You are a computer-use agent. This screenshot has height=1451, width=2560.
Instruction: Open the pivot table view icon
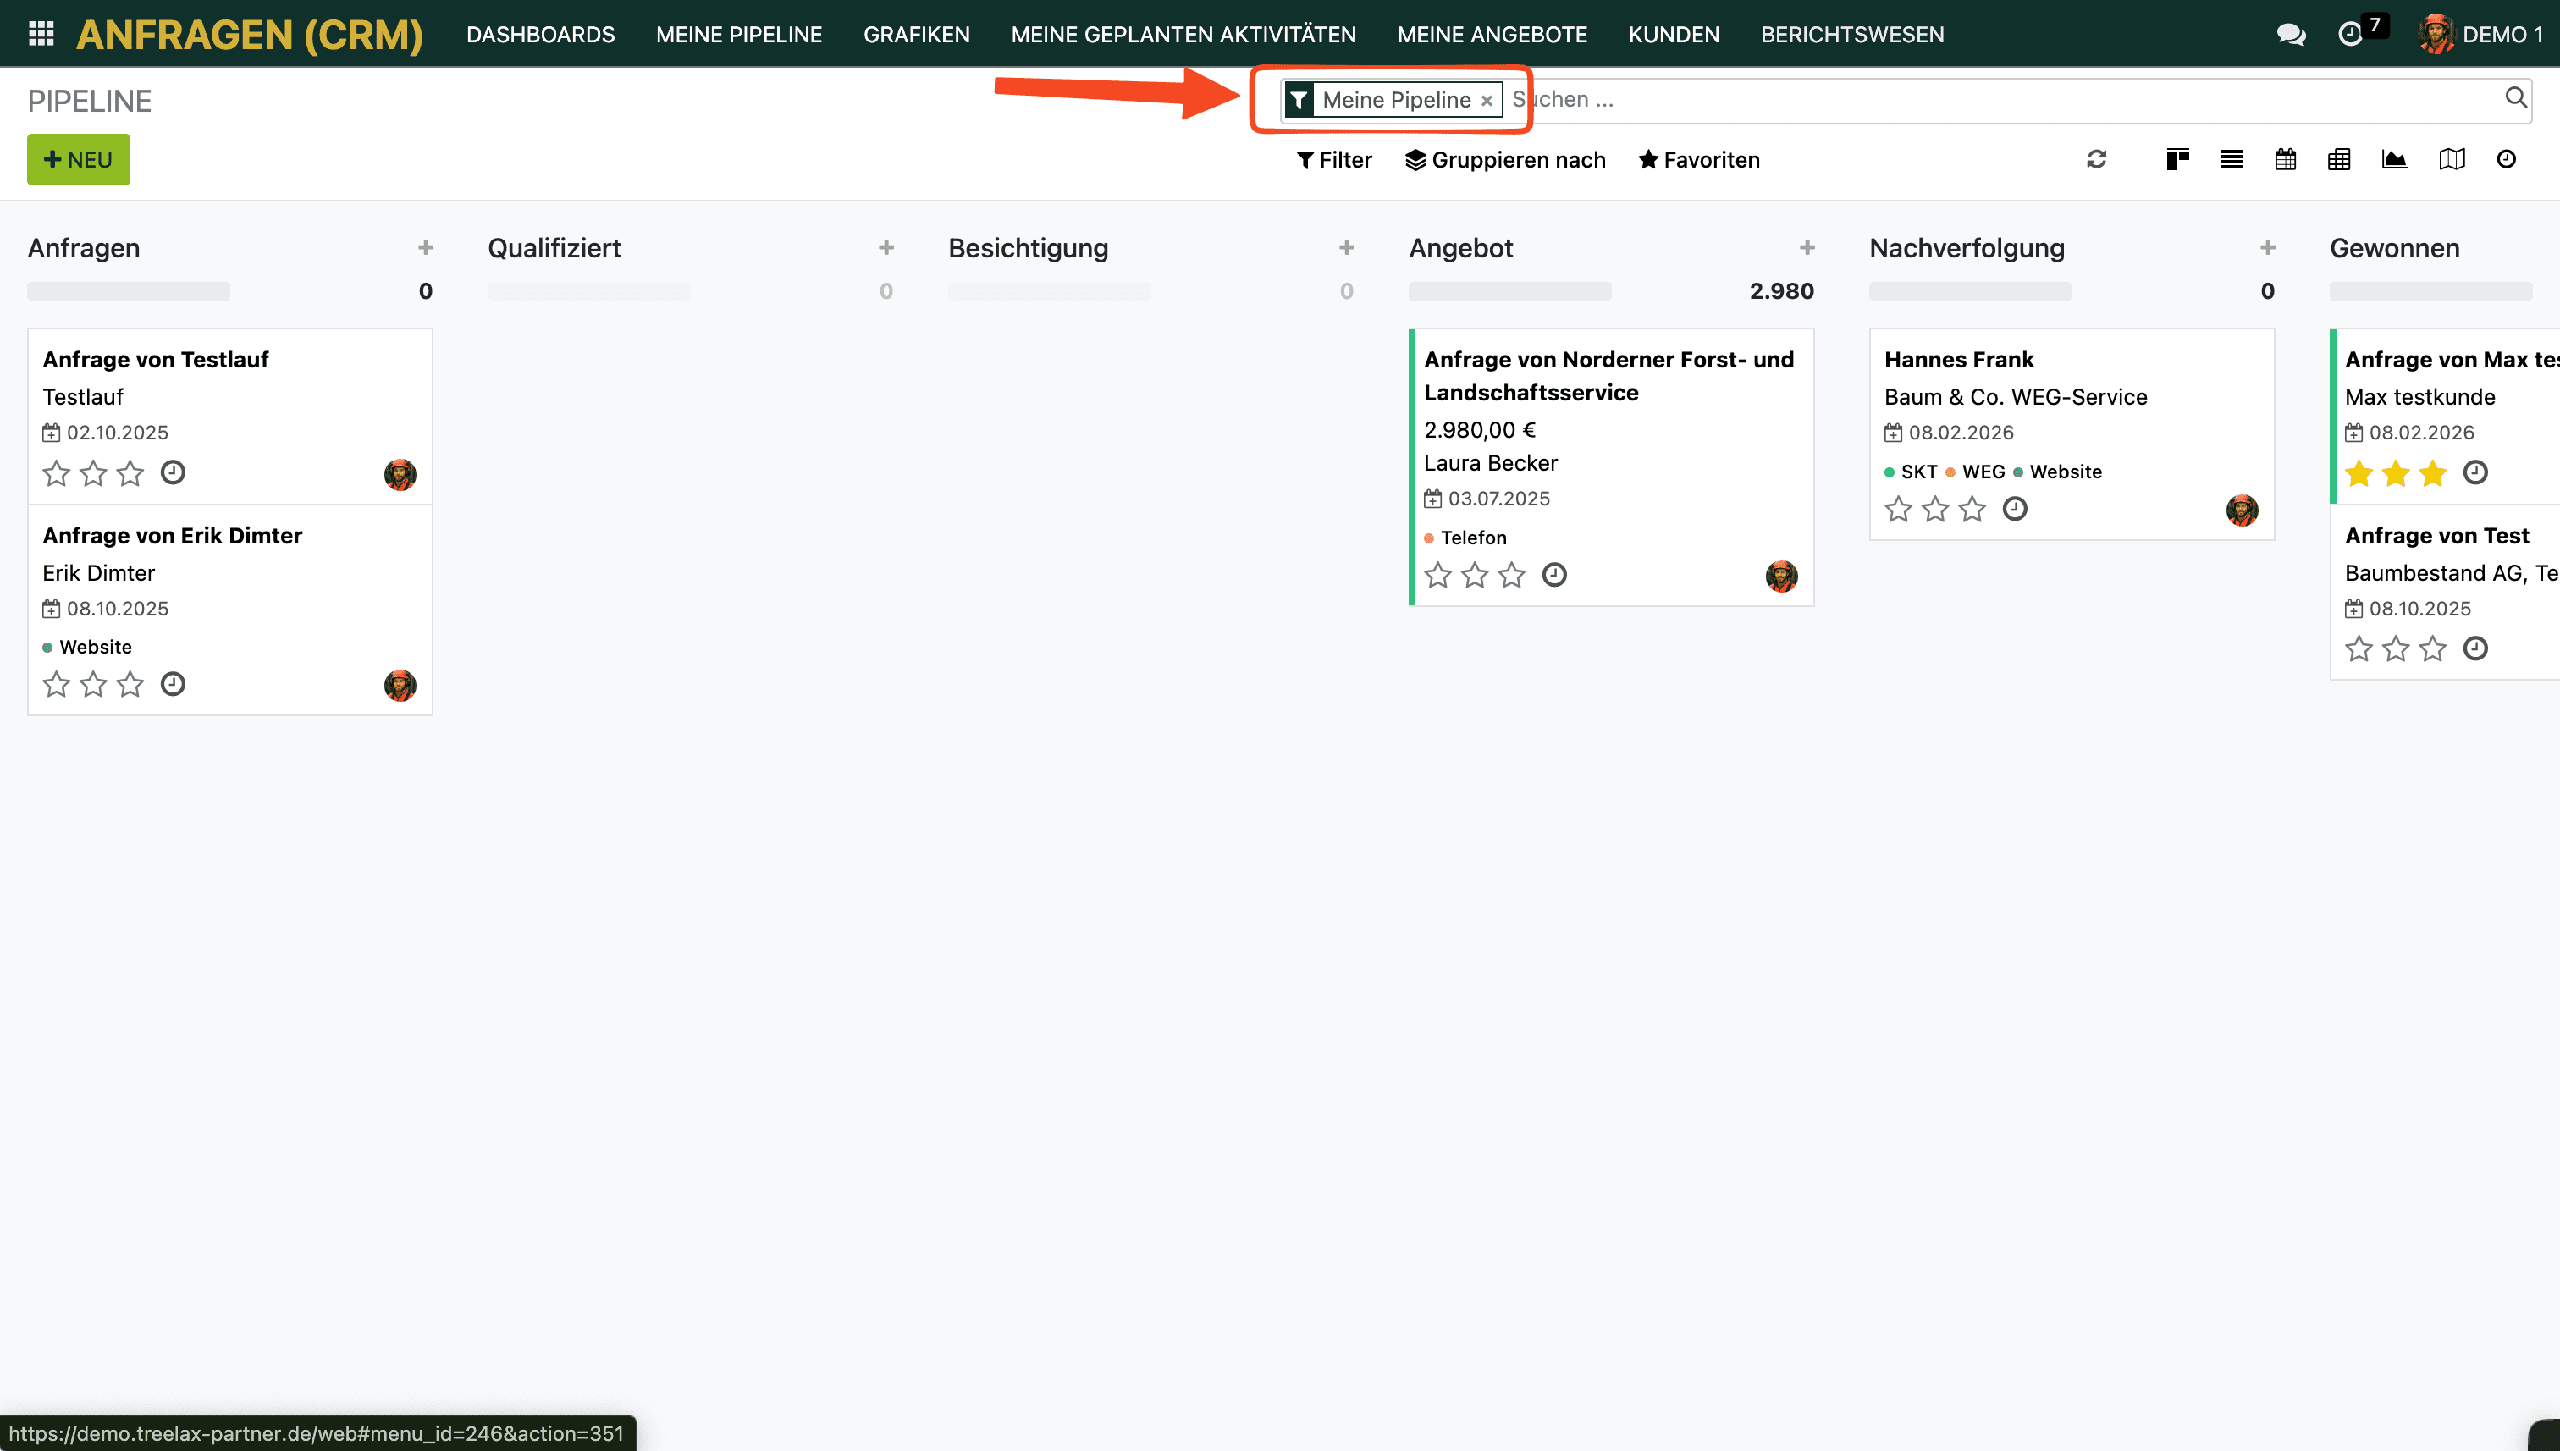pos(2339,159)
